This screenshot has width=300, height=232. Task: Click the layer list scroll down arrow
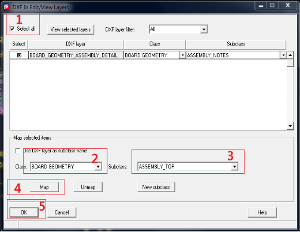[290, 126]
